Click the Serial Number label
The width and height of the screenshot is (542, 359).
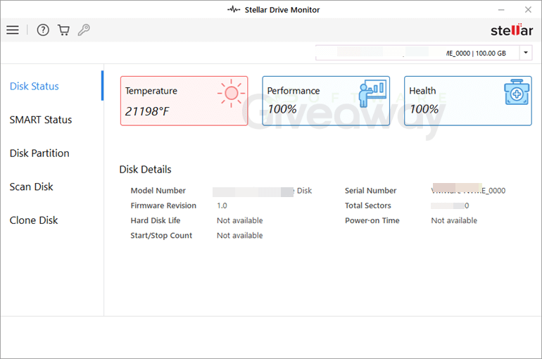point(370,190)
